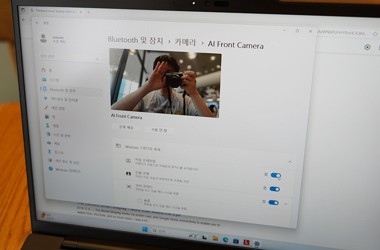Viewport: 380px width, 250px height.
Task: Click the magnifier icon in settings search
Action: 97,59
